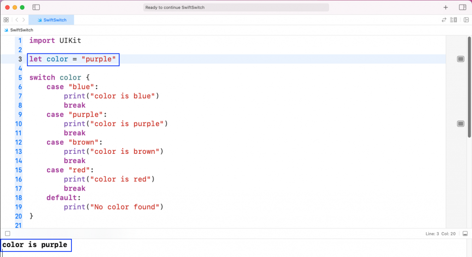Click the break on line 8

(x=74, y=105)
